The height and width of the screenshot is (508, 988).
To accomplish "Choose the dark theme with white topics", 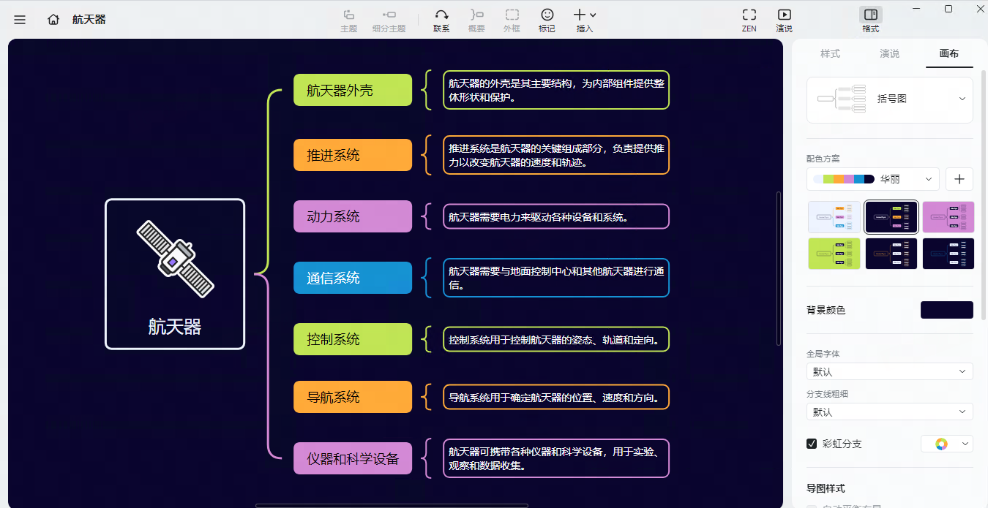I will [891, 253].
